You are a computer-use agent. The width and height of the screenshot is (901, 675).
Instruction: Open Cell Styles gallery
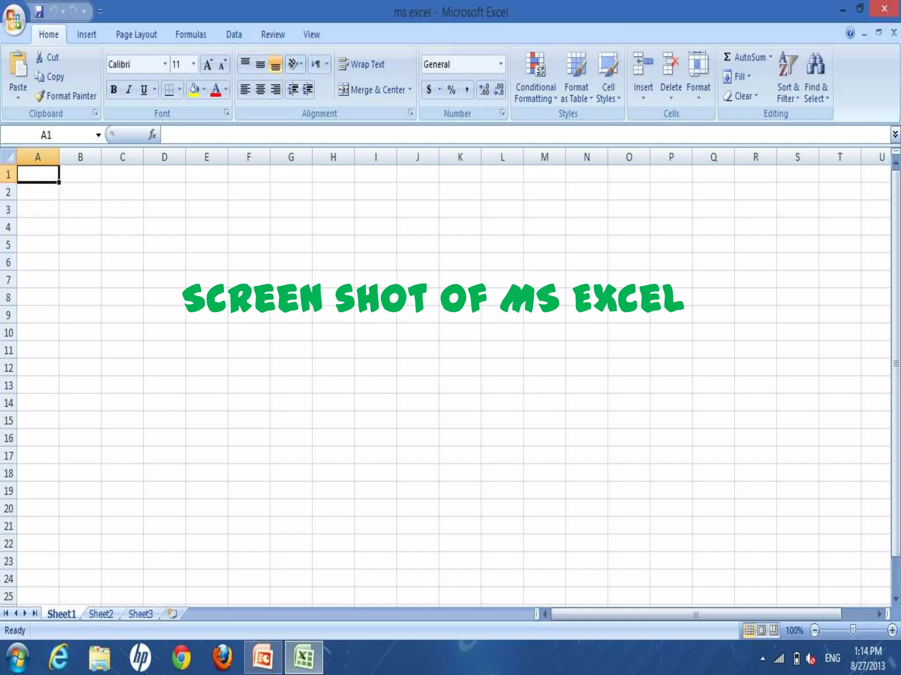tap(608, 77)
